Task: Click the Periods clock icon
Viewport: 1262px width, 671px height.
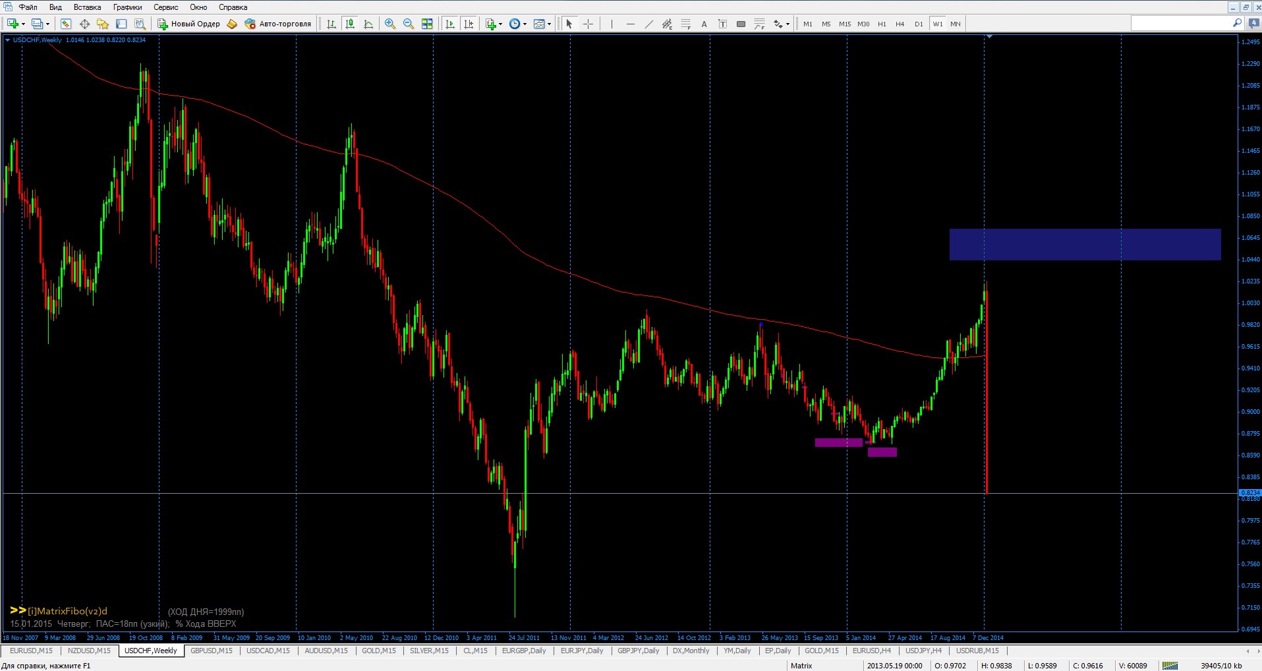Action: [x=515, y=24]
